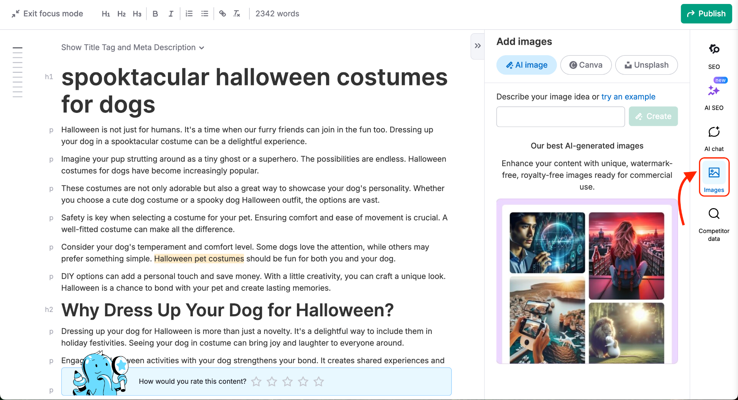Open the AI SEO panel
Image resolution: width=738 pixels, height=400 pixels.
(713, 96)
